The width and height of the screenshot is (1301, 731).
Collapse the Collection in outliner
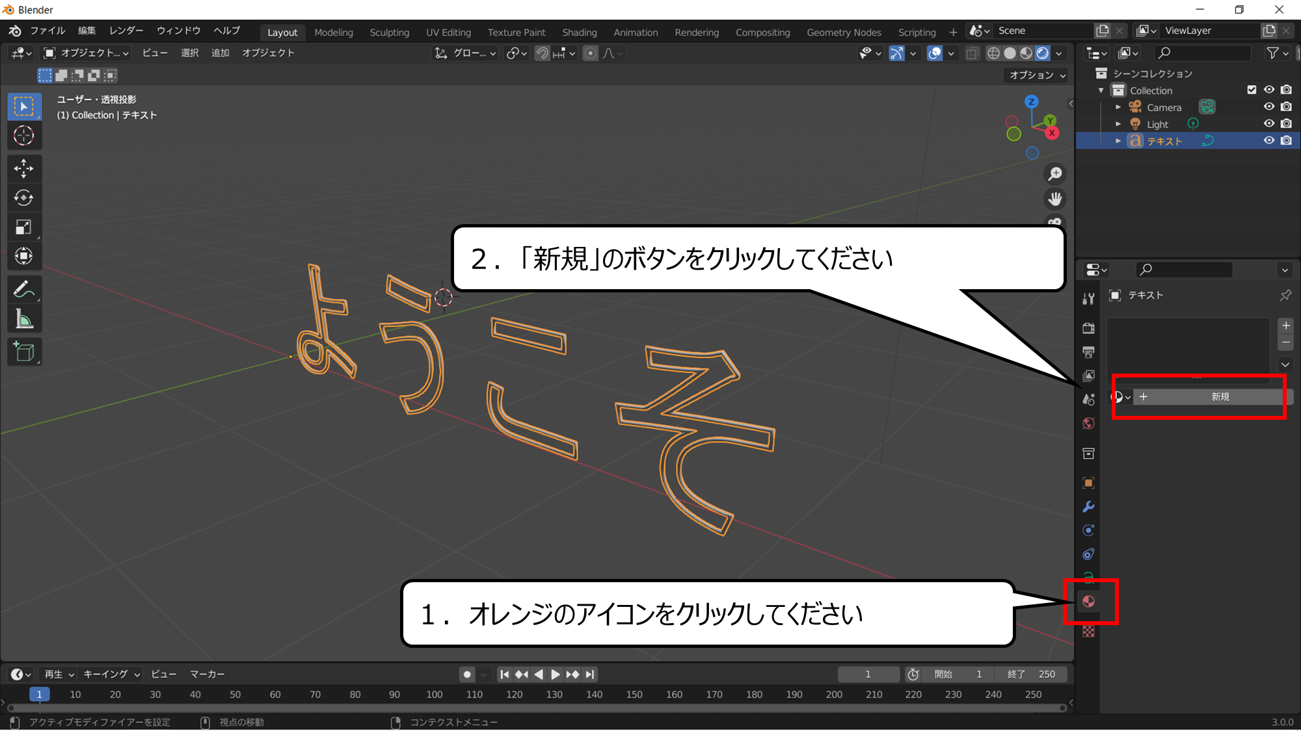tap(1101, 90)
